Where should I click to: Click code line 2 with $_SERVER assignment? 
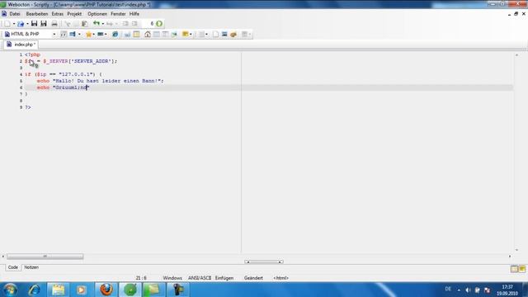71,61
